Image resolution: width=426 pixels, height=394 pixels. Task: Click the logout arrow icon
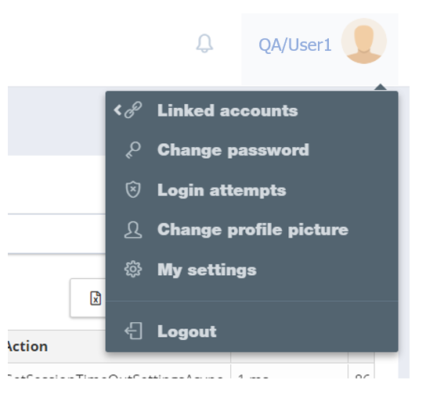[x=133, y=331]
